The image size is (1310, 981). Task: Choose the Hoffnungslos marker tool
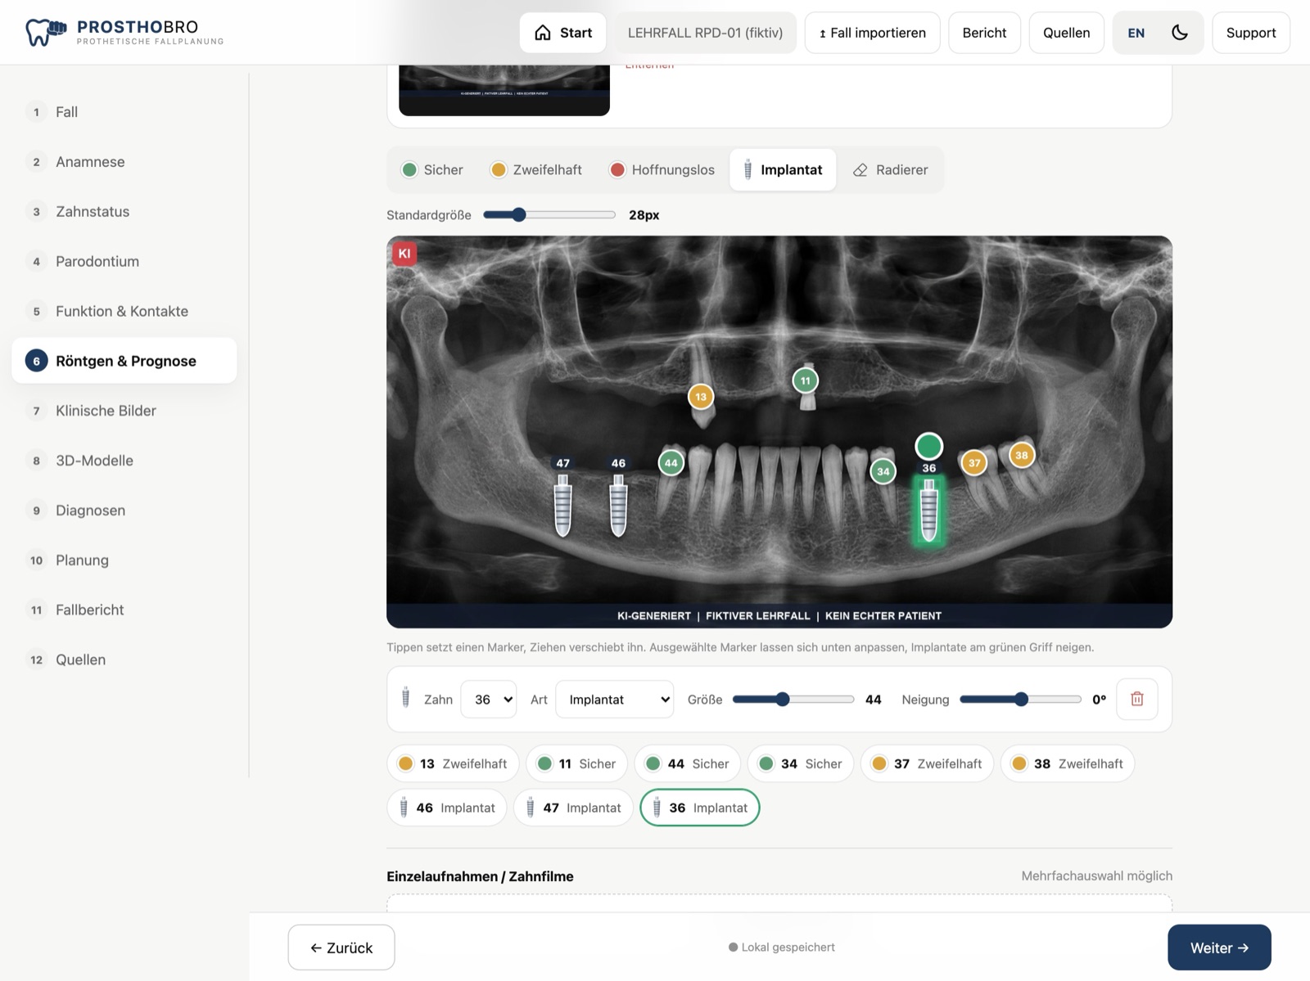coord(662,169)
